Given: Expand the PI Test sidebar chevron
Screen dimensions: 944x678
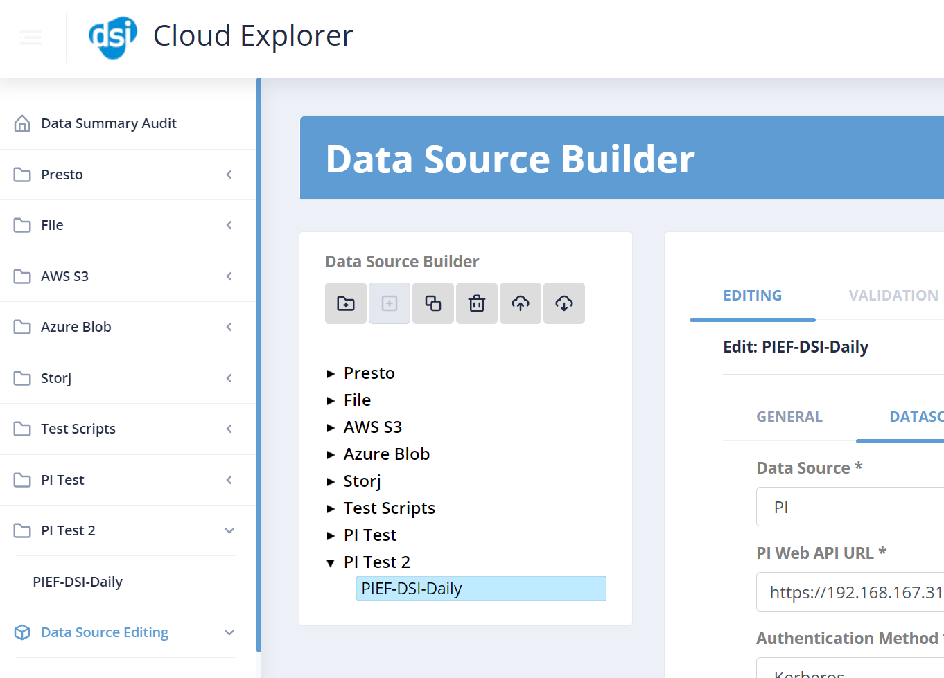Looking at the screenshot, I should [229, 480].
